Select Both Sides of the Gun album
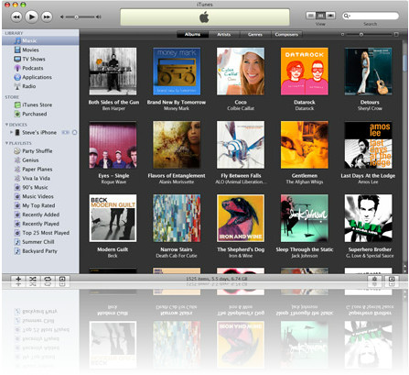Screen dimensions: 409x375 click(x=113, y=72)
